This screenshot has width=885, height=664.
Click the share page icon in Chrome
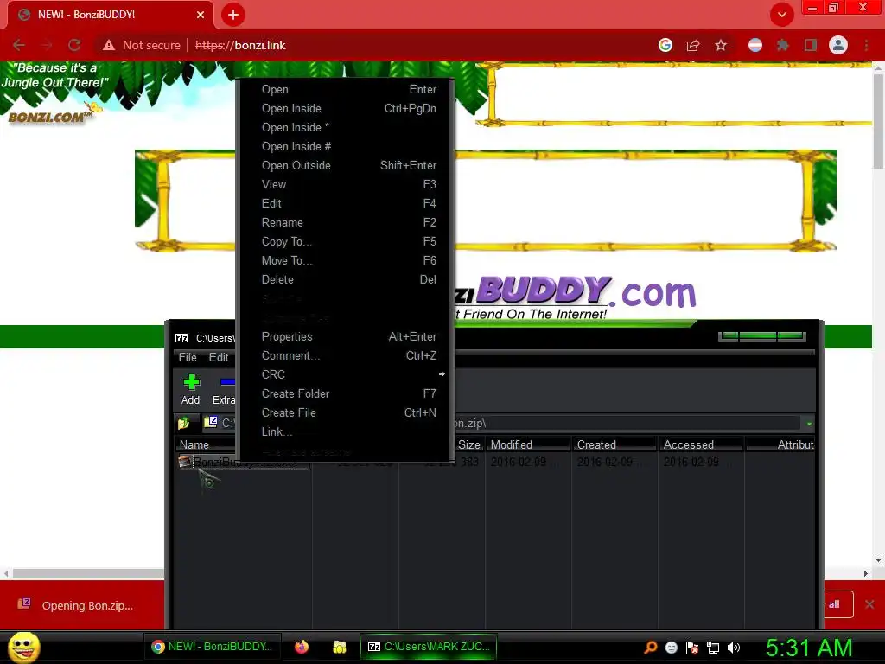click(x=693, y=45)
